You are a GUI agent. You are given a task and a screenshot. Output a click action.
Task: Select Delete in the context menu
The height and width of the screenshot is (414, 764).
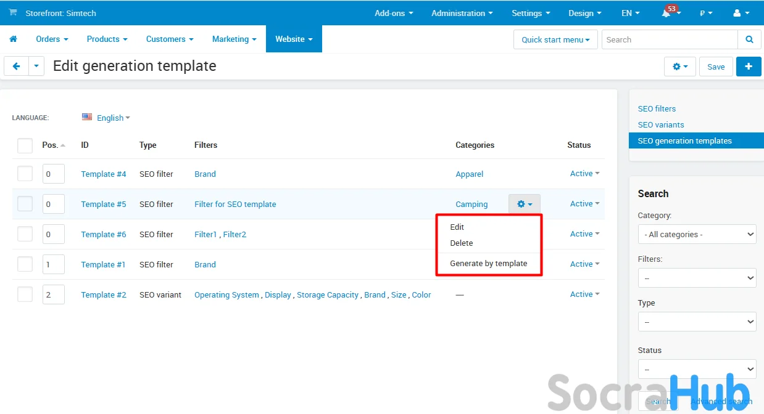pos(461,243)
